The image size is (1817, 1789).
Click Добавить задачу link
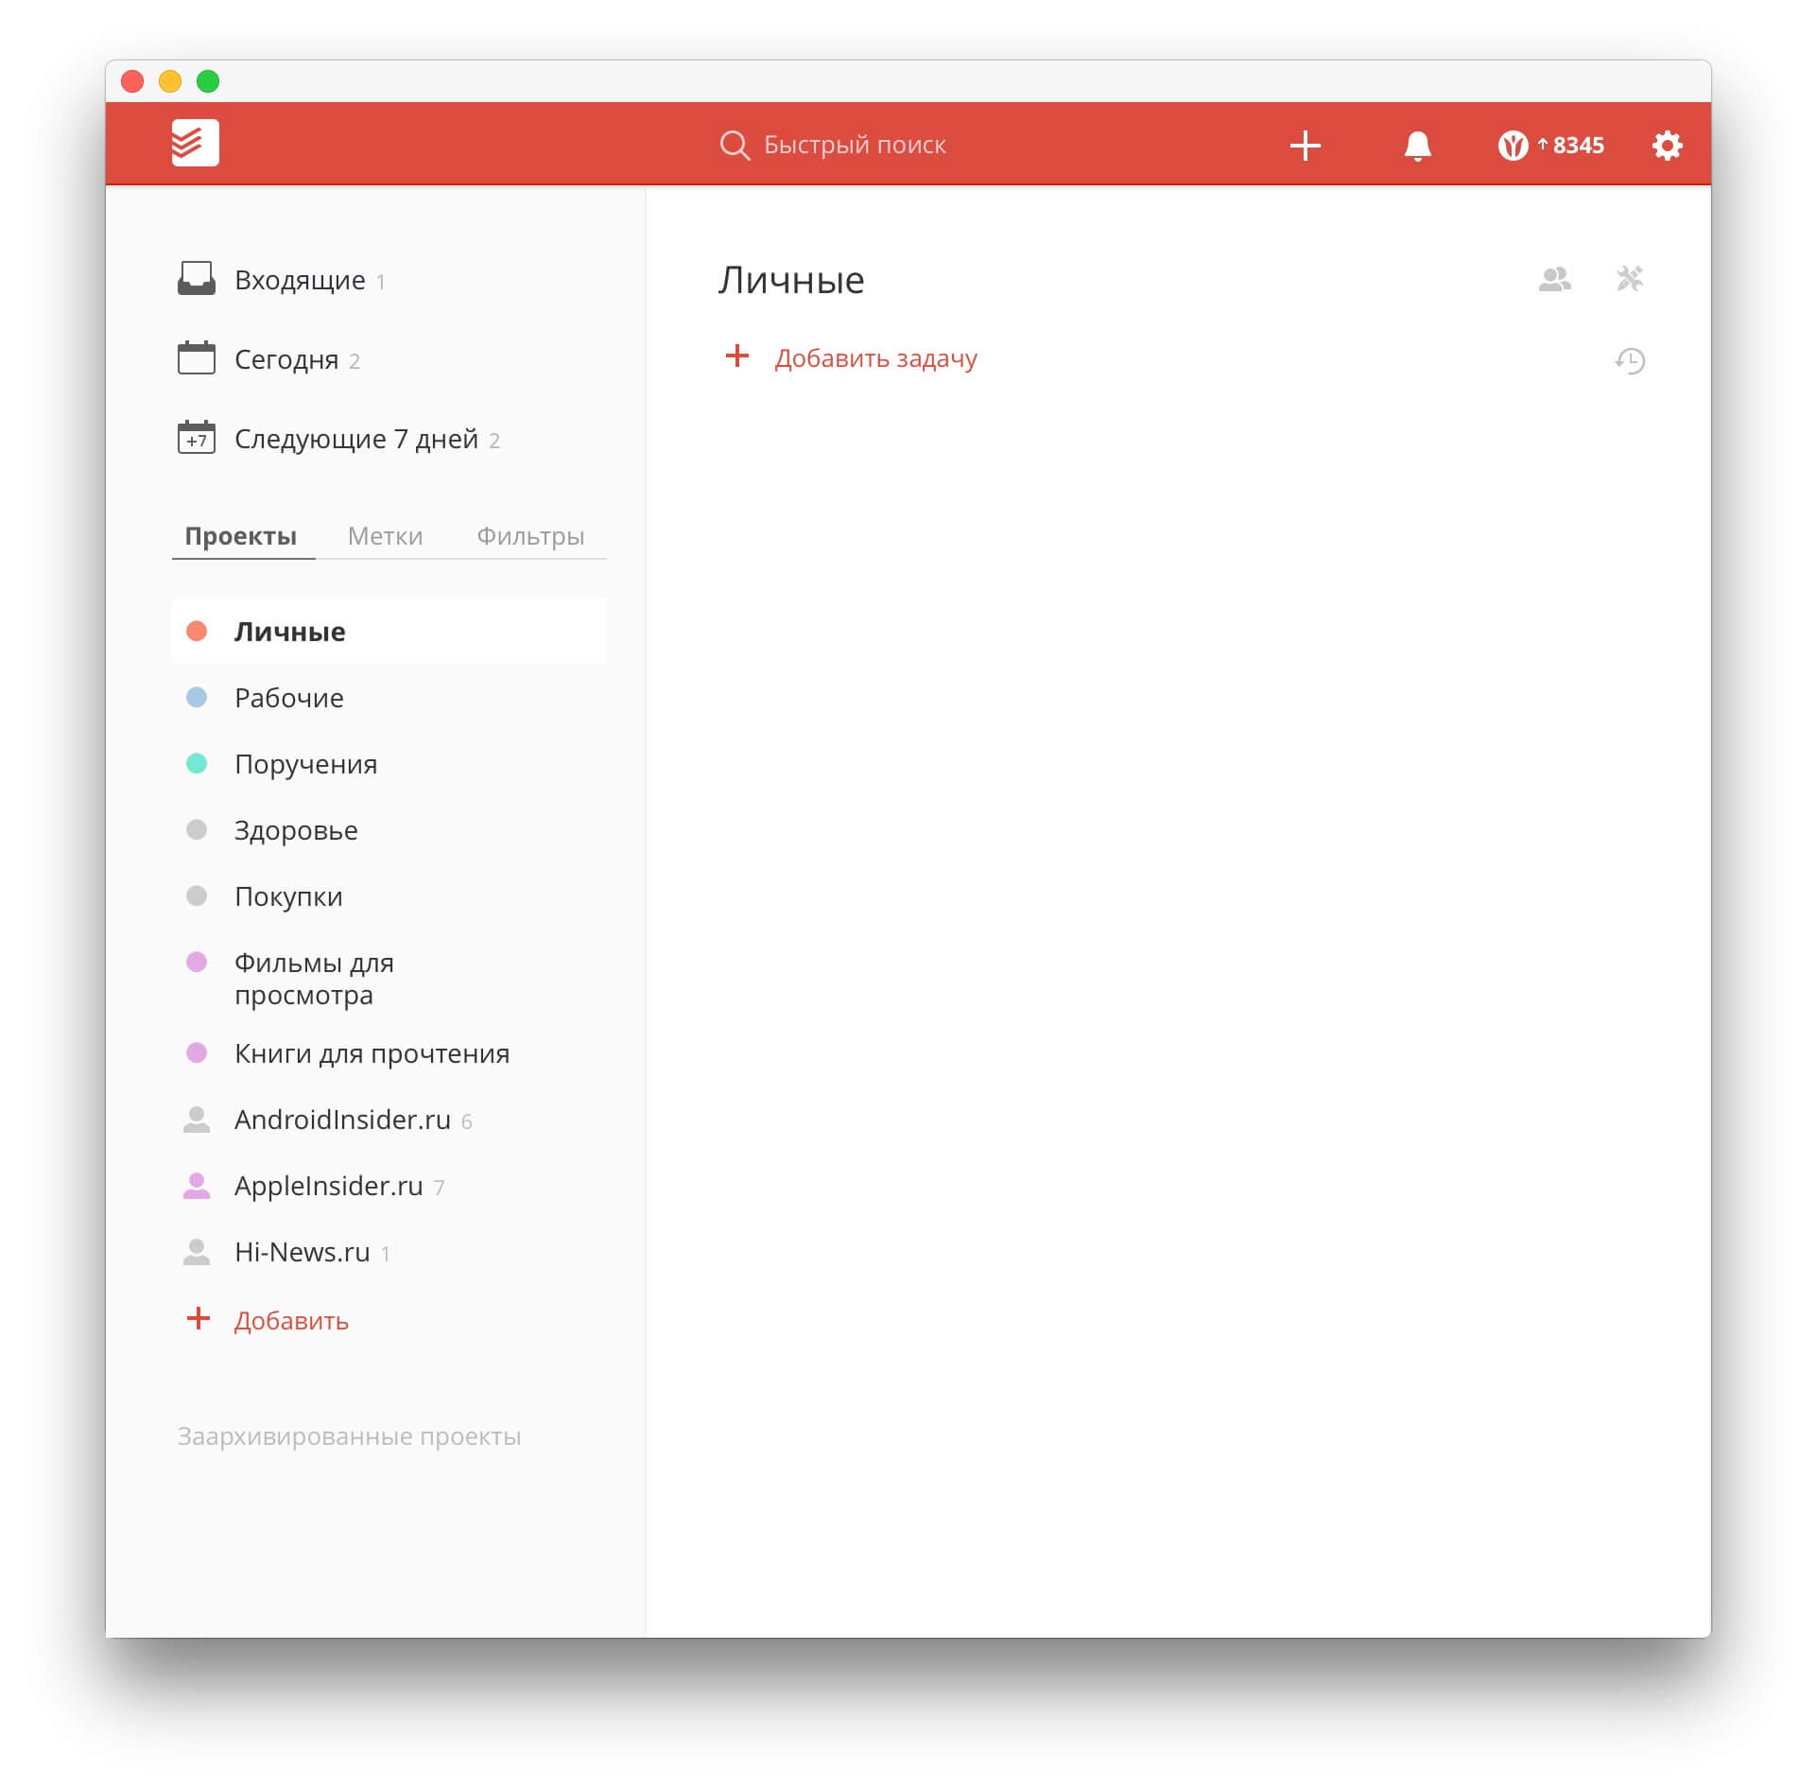tap(875, 358)
